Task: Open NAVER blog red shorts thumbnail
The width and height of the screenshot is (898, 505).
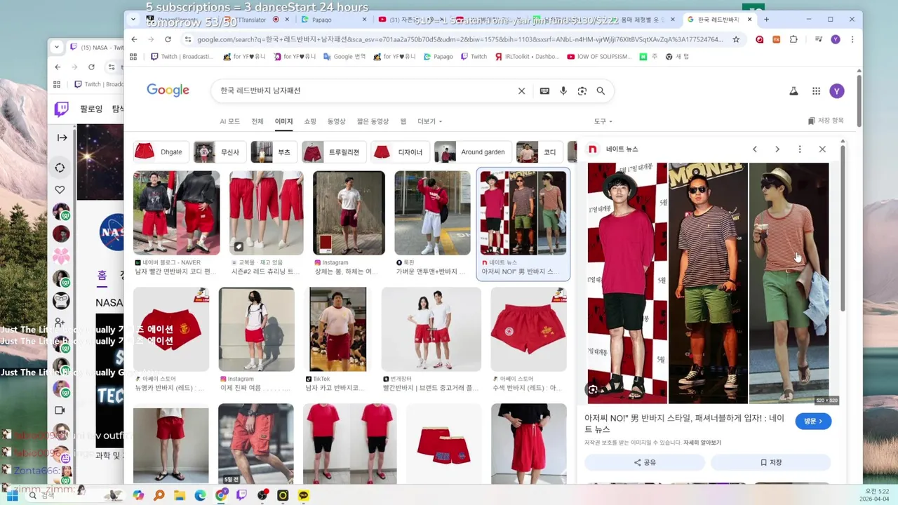Action: click(176, 213)
